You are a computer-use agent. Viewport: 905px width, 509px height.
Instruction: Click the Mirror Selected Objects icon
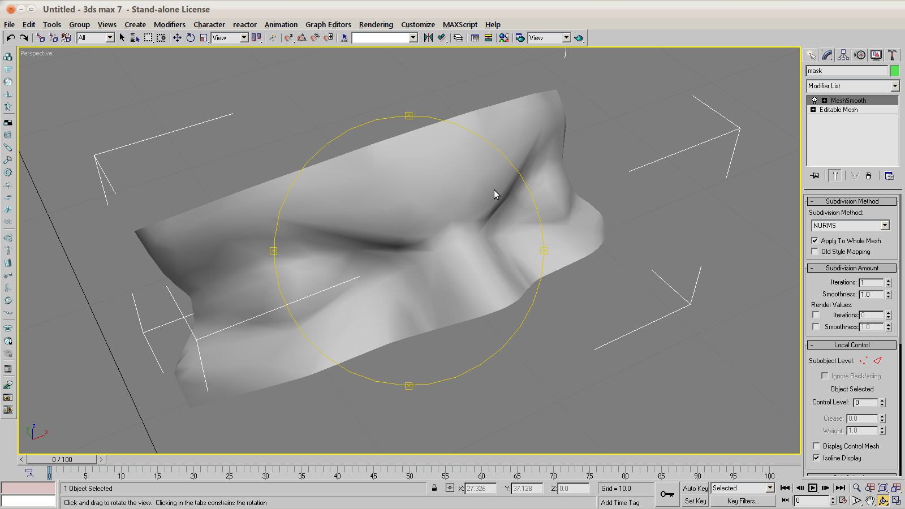pyautogui.click(x=428, y=38)
